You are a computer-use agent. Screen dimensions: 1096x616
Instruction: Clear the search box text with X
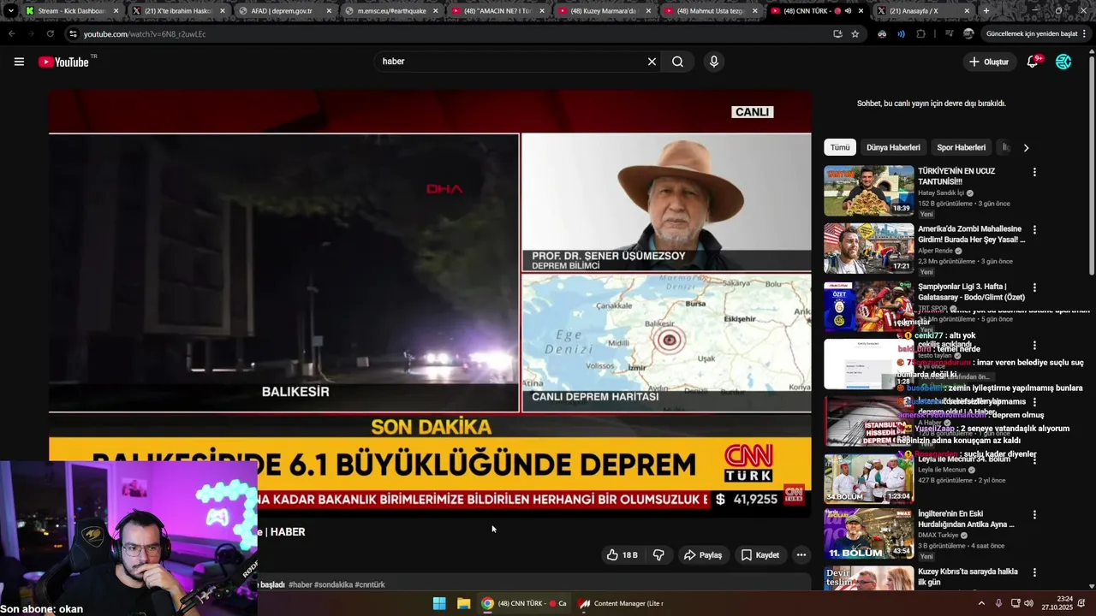(x=652, y=62)
